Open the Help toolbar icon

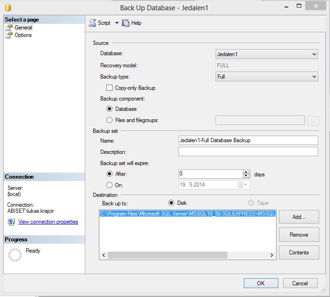[x=126, y=23]
